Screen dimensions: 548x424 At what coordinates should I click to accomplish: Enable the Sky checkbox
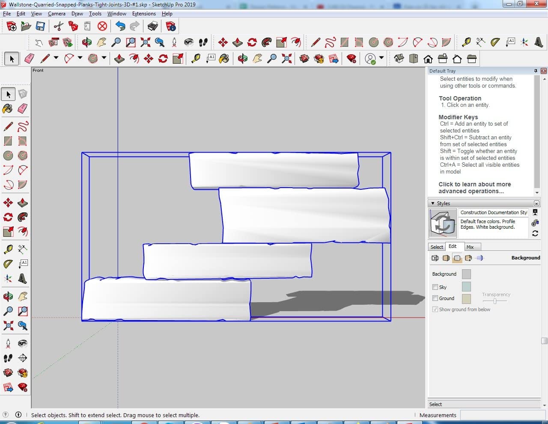435,287
